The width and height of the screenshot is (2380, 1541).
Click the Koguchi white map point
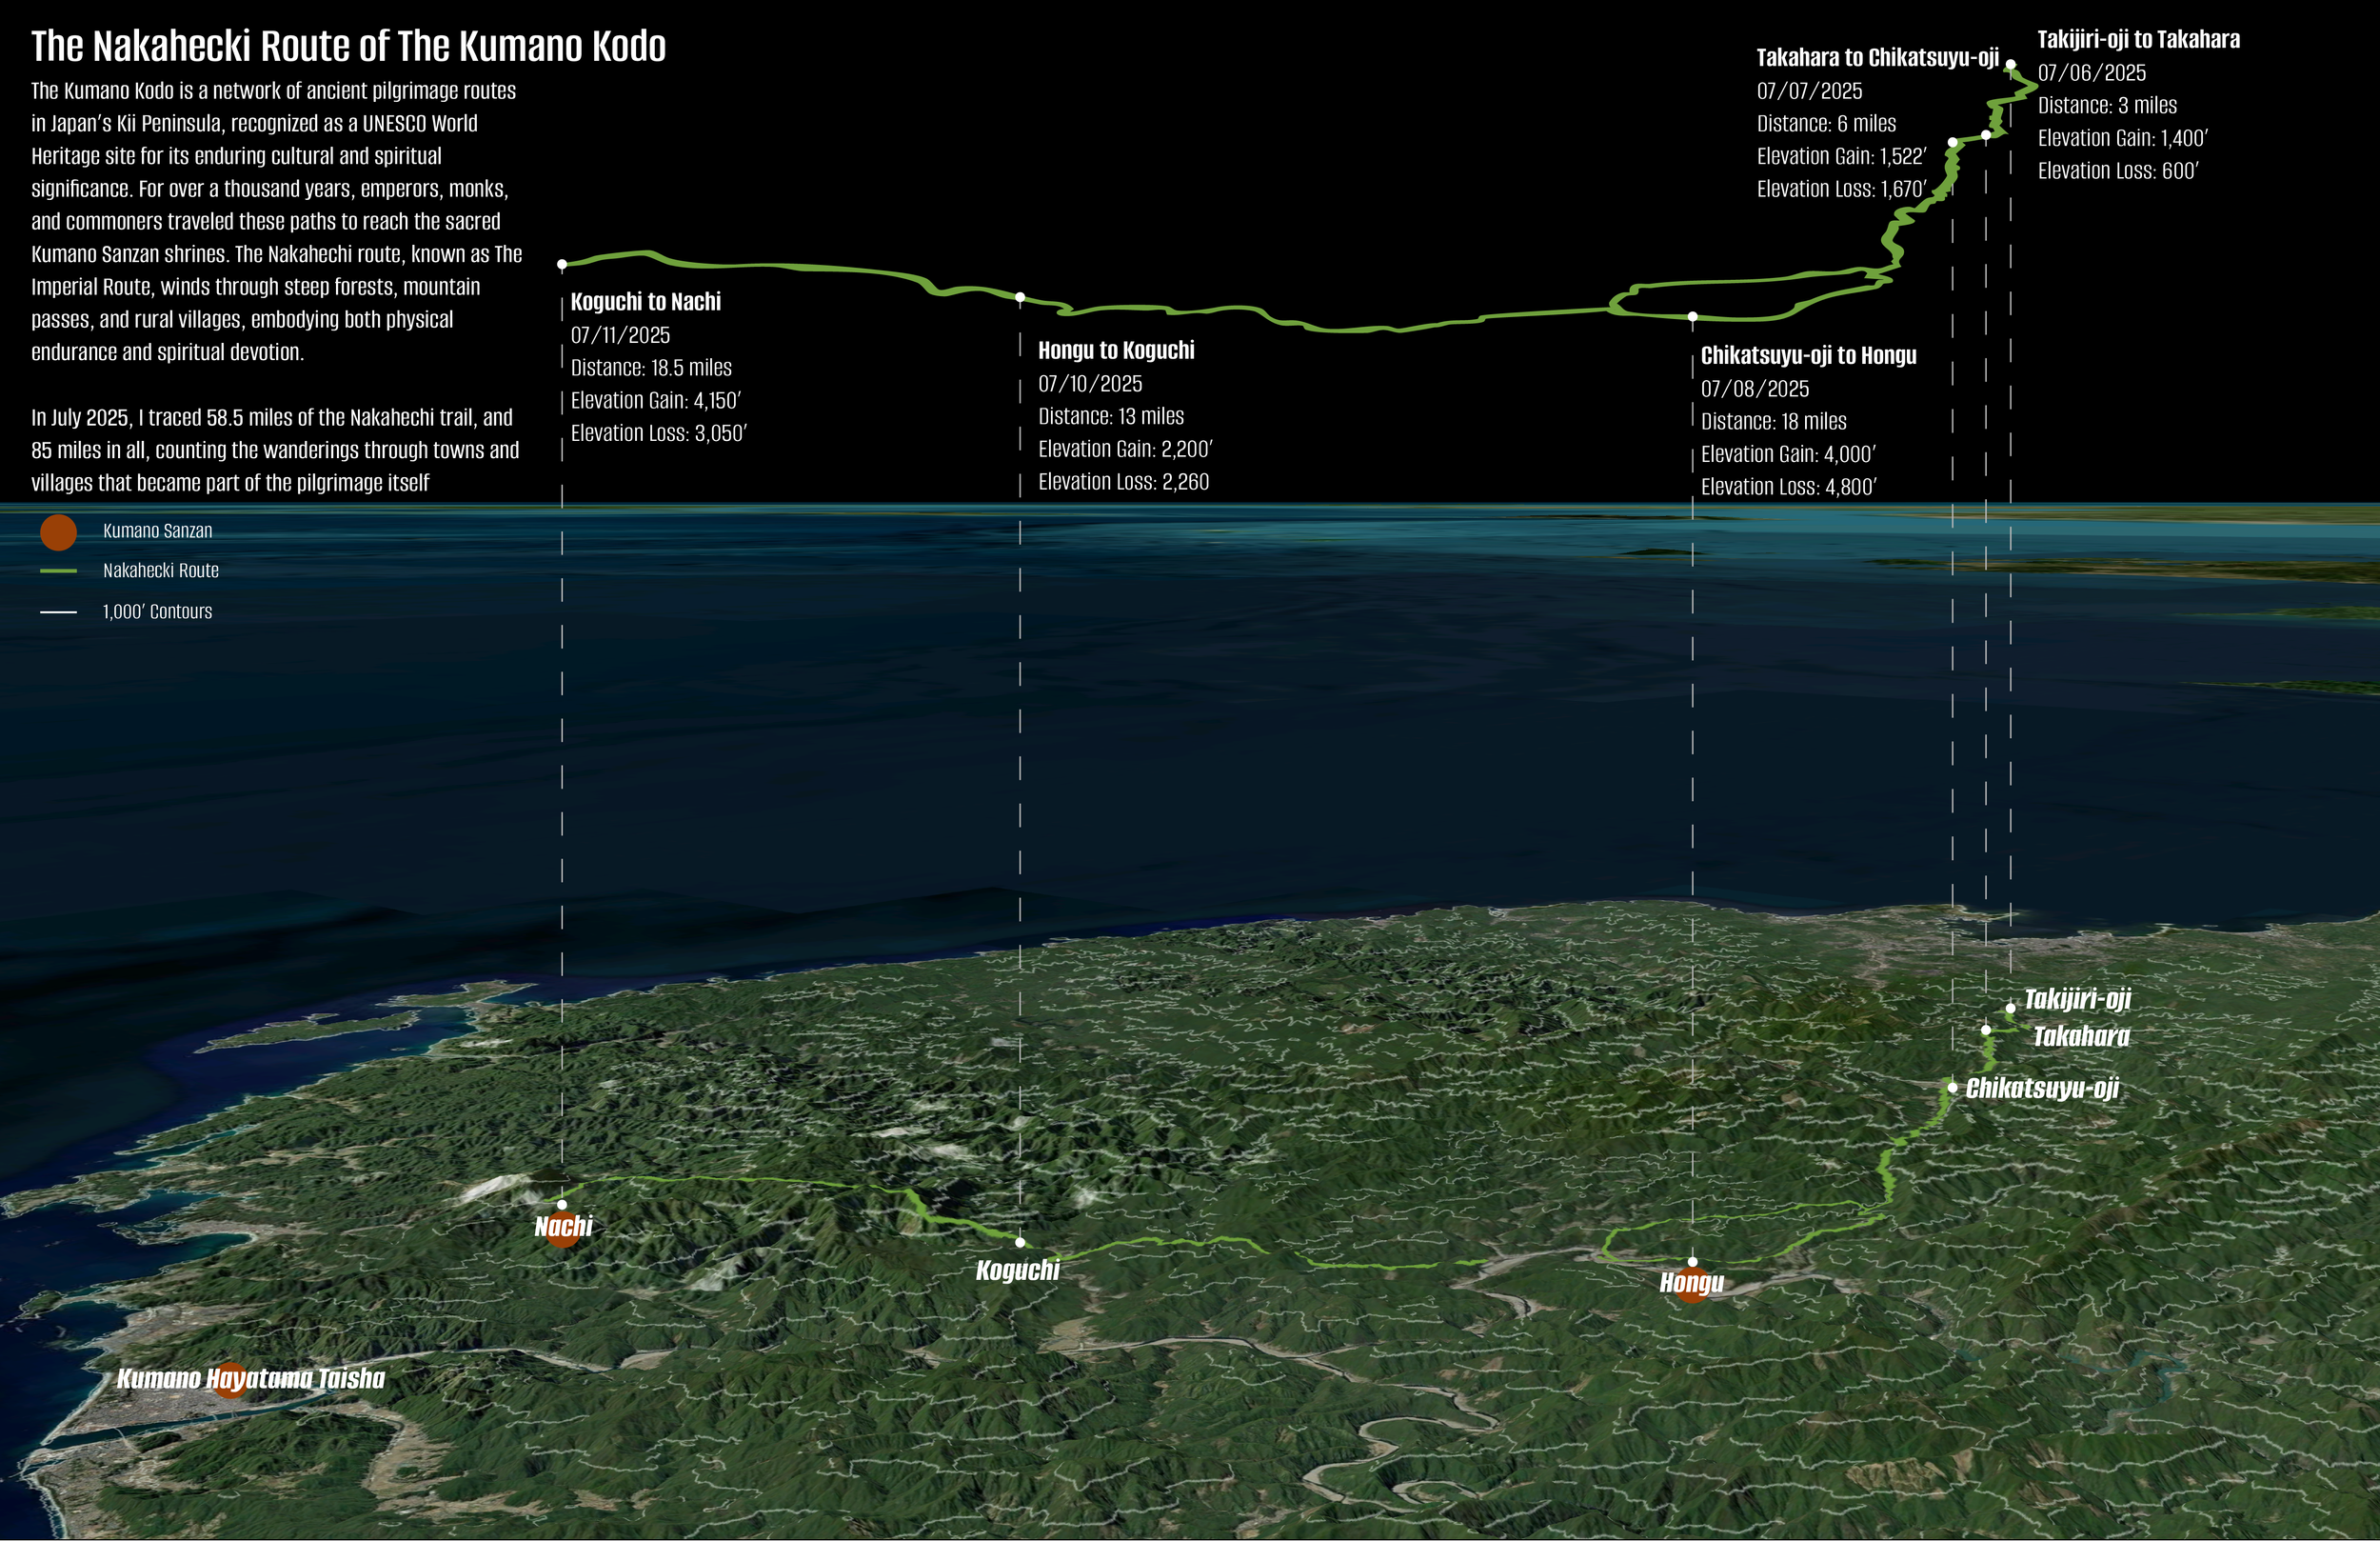(1020, 1243)
